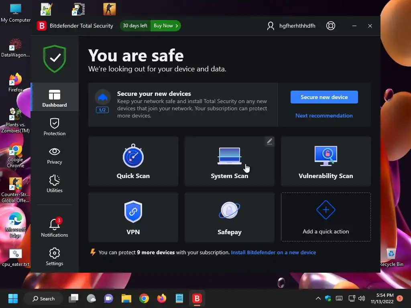The height and width of the screenshot is (308, 411).
Task: Open Task View on the taskbar
Action: pos(73,298)
